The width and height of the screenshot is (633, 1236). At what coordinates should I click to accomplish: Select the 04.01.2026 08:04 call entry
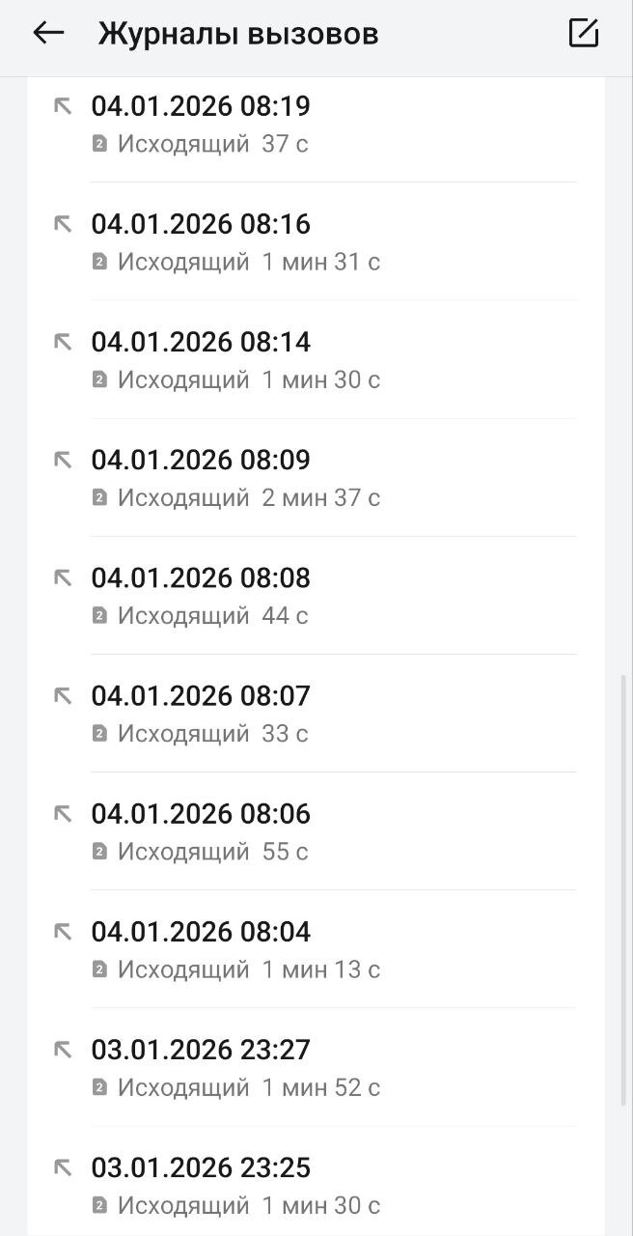tap(318, 948)
